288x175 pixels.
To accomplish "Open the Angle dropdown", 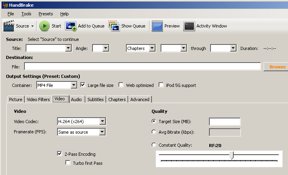I will [101, 48].
